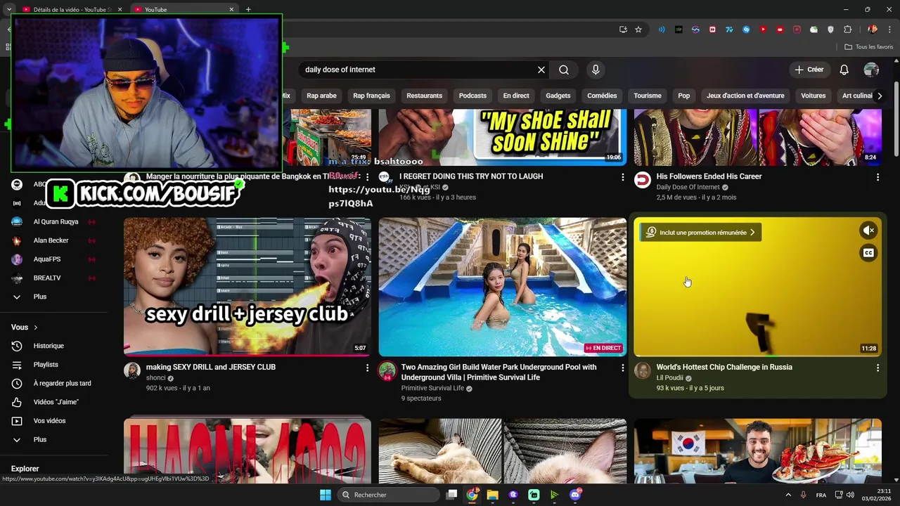Viewport: 900px width, 506px height.
Task: Open YouTube notifications bell
Action: (844, 70)
